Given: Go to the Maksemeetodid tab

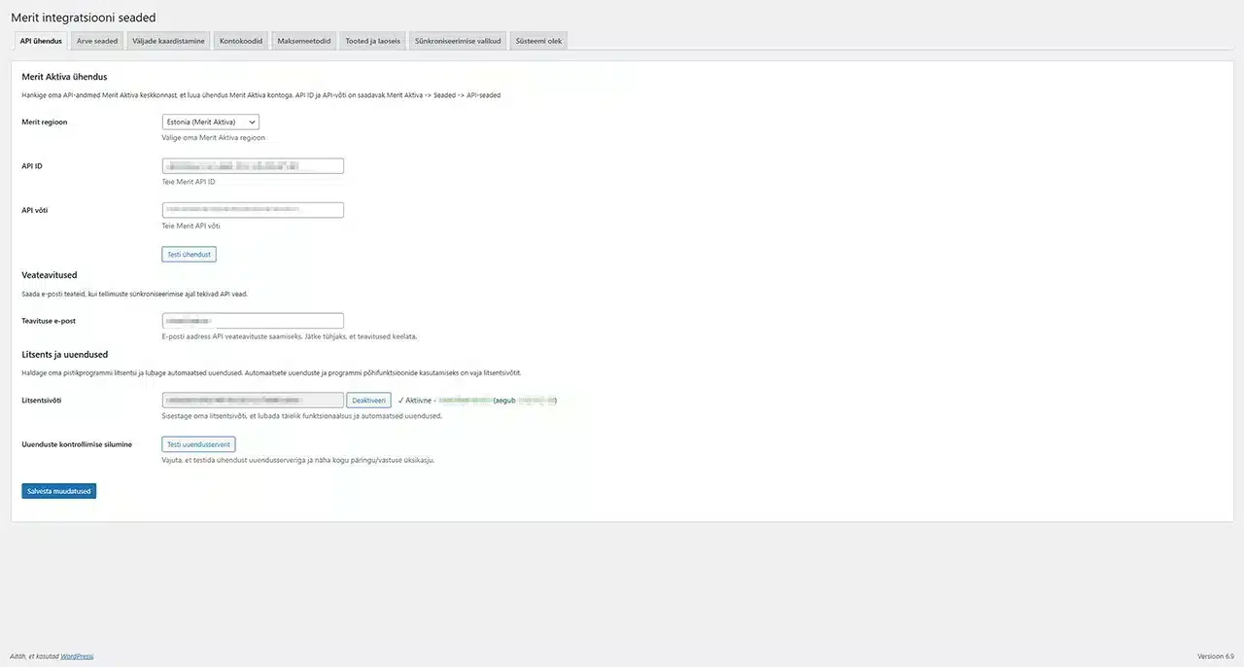Looking at the screenshot, I should click(x=303, y=41).
